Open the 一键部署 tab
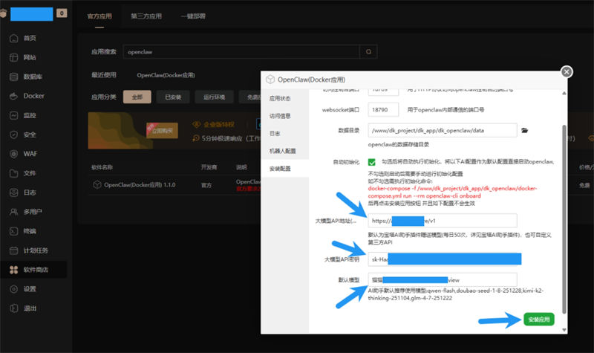This screenshot has height=353, width=594. click(x=193, y=15)
